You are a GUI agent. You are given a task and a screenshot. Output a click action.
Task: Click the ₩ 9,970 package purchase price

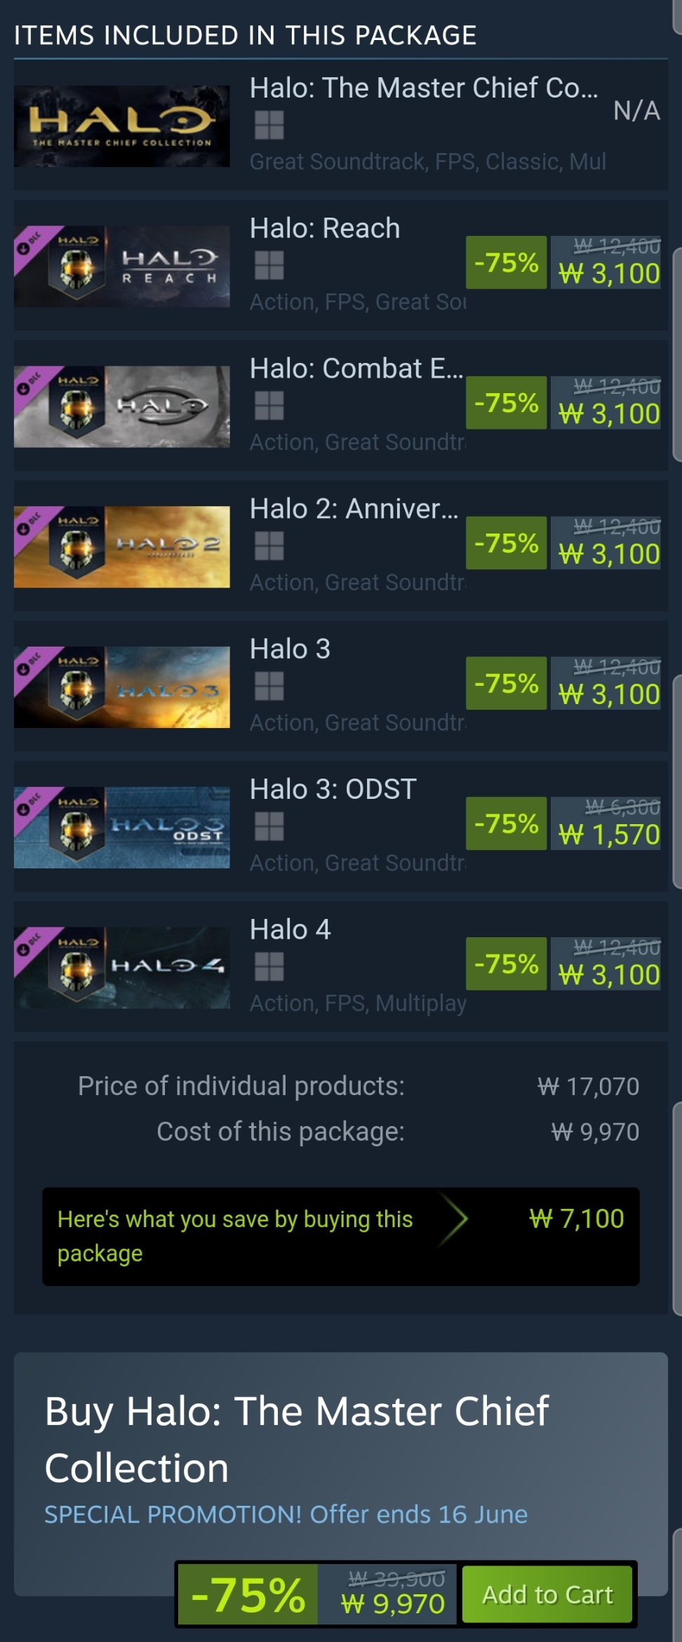[x=393, y=1603]
